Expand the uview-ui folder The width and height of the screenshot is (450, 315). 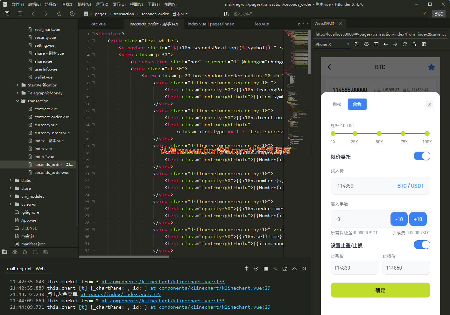(x=11, y=204)
